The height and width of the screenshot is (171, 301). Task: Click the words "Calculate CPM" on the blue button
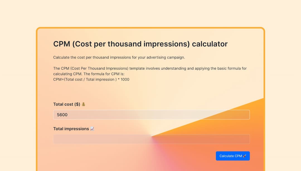tap(230, 156)
